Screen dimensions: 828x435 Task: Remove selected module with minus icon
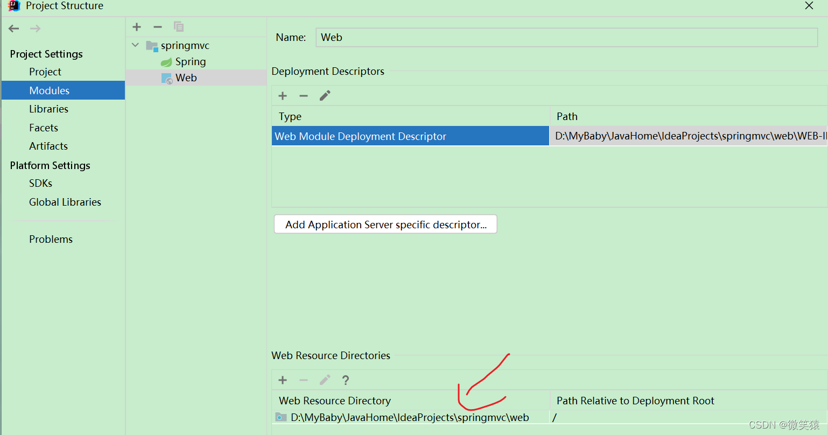158,27
